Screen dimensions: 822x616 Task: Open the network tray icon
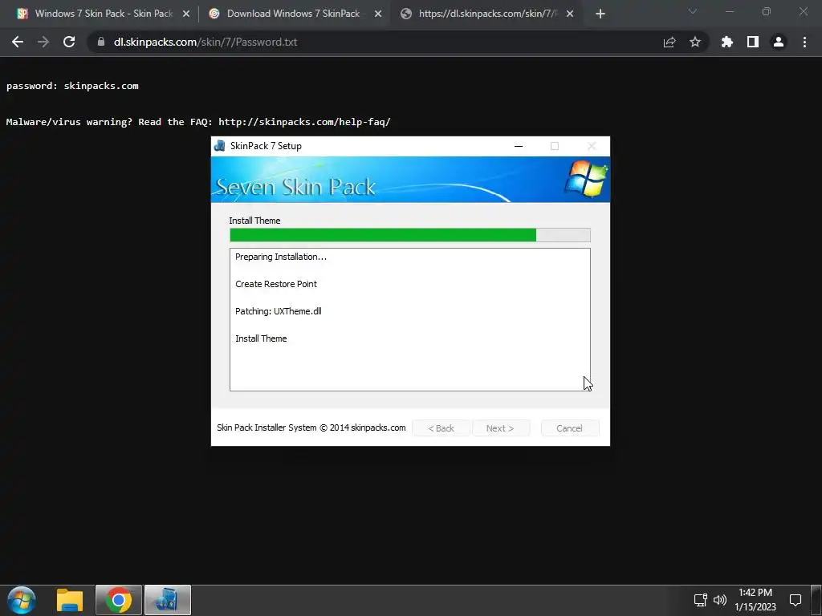point(700,600)
